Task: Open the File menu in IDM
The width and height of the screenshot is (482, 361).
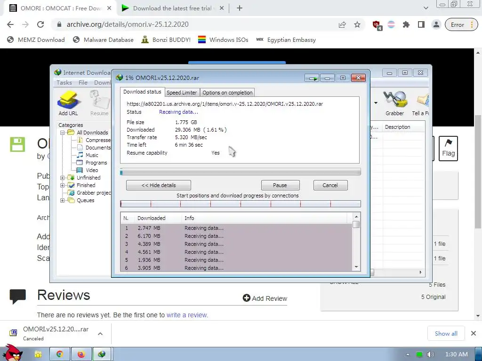Action: 83,83
